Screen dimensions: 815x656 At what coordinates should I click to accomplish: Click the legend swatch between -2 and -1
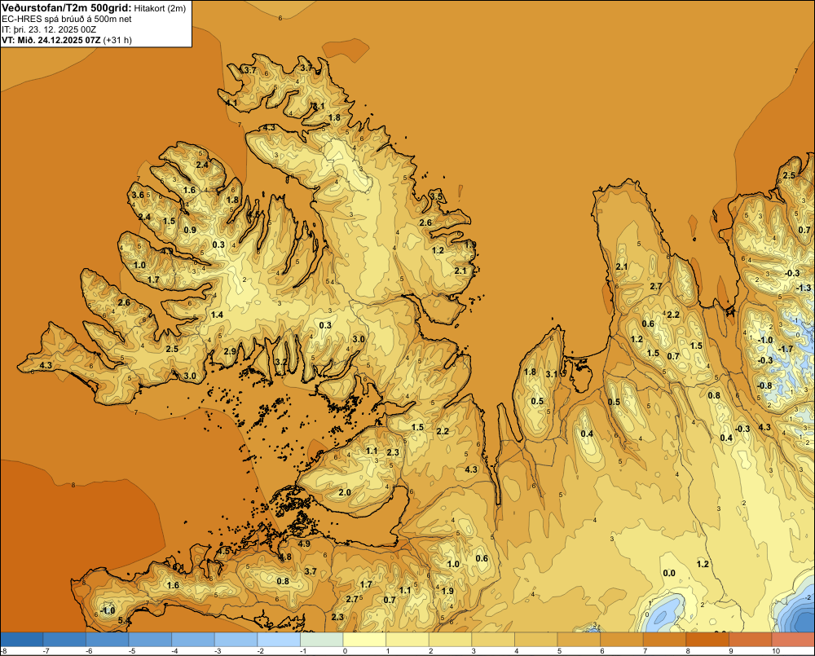point(279,639)
